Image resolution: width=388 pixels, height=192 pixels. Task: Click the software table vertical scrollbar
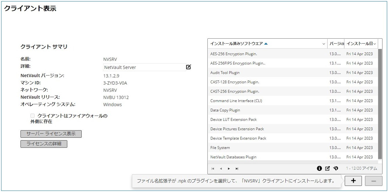pyautogui.click(x=380, y=104)
